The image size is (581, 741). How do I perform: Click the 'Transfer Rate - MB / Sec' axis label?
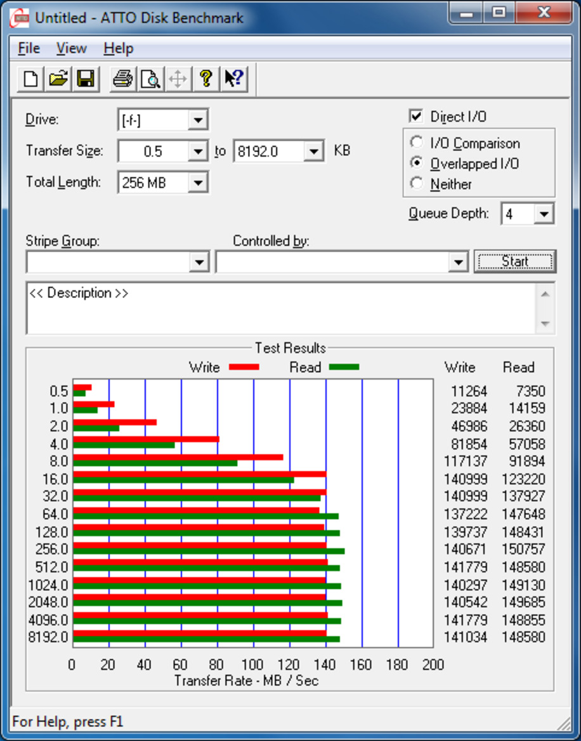tap(246, 681)
